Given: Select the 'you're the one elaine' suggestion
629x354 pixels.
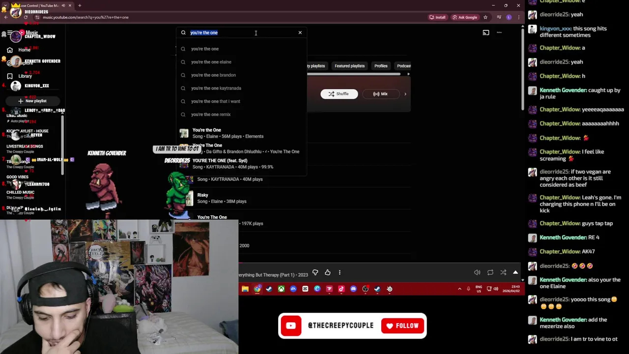Looking at the screenshot, I should [x=242, y=62].
